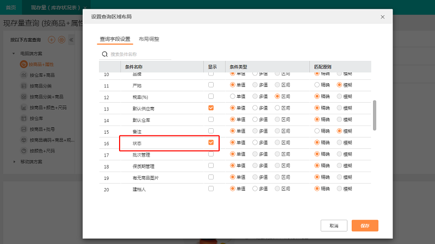Screen dimensions: 435x244
Task: Collapse the query scheme side panel
Action: point(71,40)
